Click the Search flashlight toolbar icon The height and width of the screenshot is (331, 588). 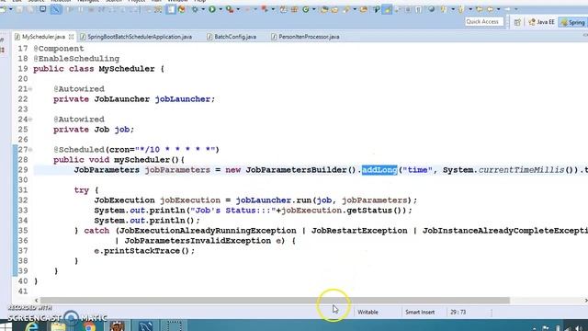coord(346,9)
